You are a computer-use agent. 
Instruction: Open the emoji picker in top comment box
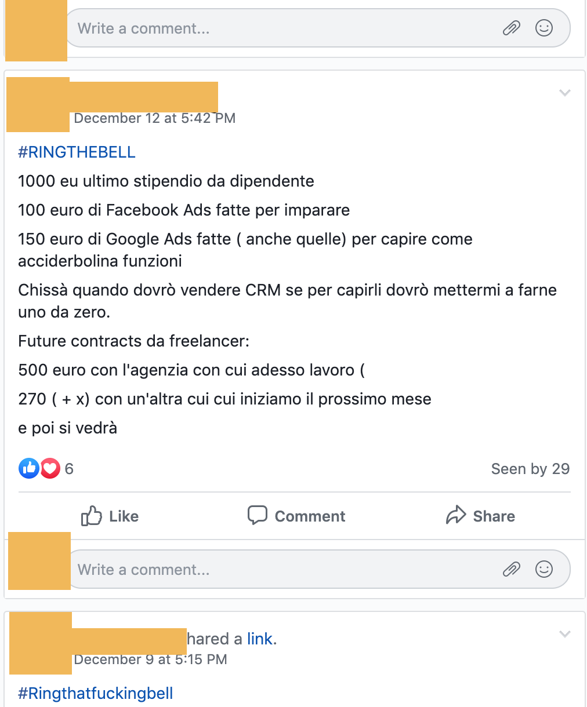(544, 28)
